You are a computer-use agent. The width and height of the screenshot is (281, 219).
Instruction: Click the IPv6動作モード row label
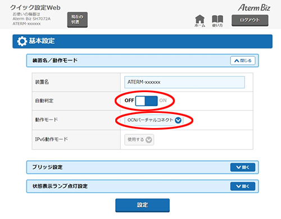(x=52, y=139)
